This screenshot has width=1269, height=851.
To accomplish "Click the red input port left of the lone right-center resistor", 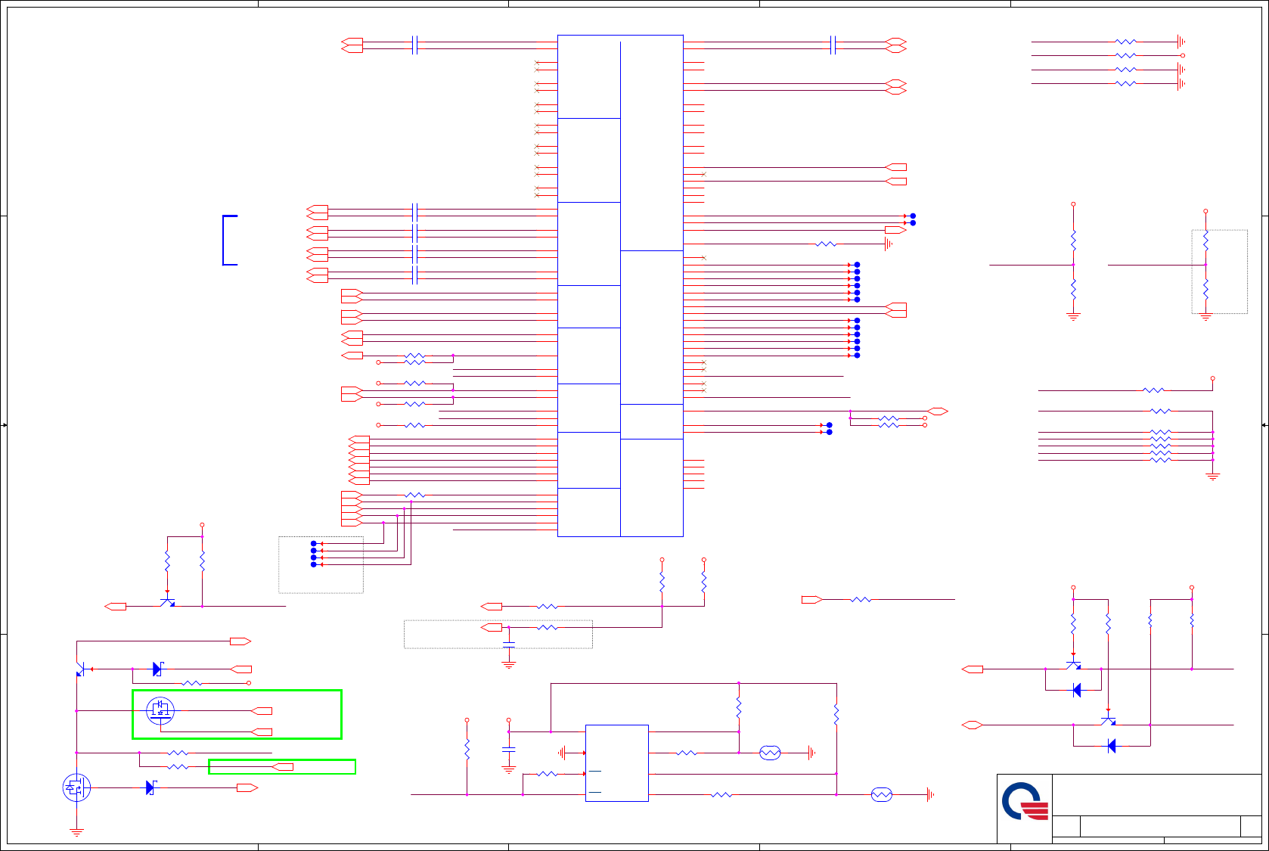I will (x=811, y=599).
